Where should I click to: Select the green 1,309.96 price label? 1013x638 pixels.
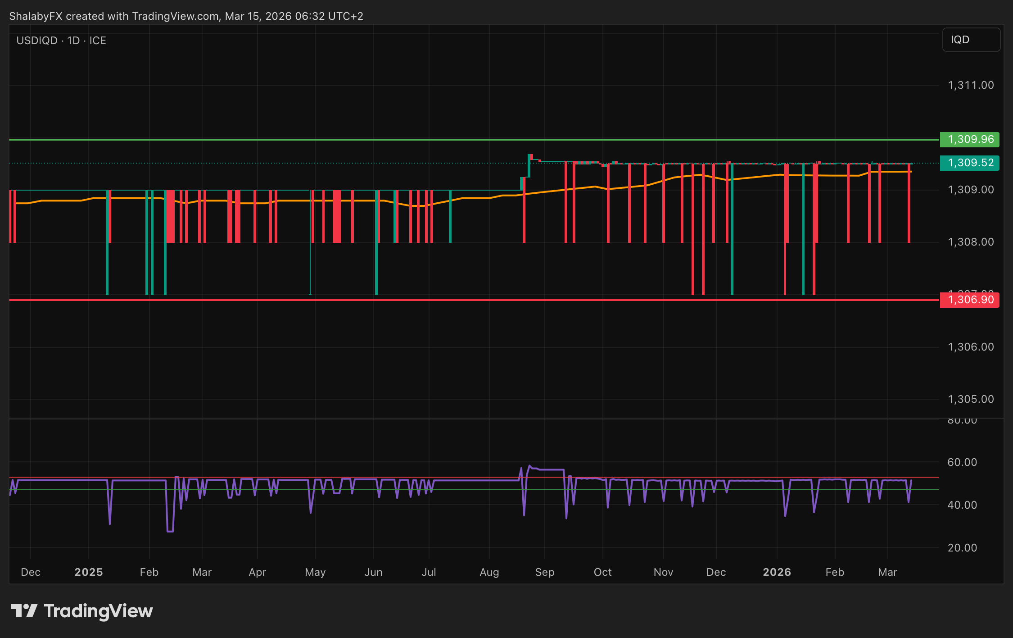point(969,139)
